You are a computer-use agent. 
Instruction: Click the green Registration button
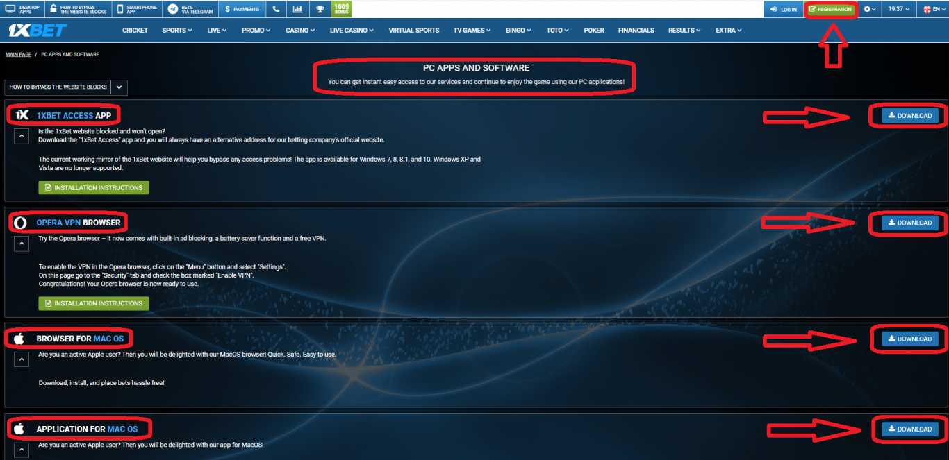(830, 9)
